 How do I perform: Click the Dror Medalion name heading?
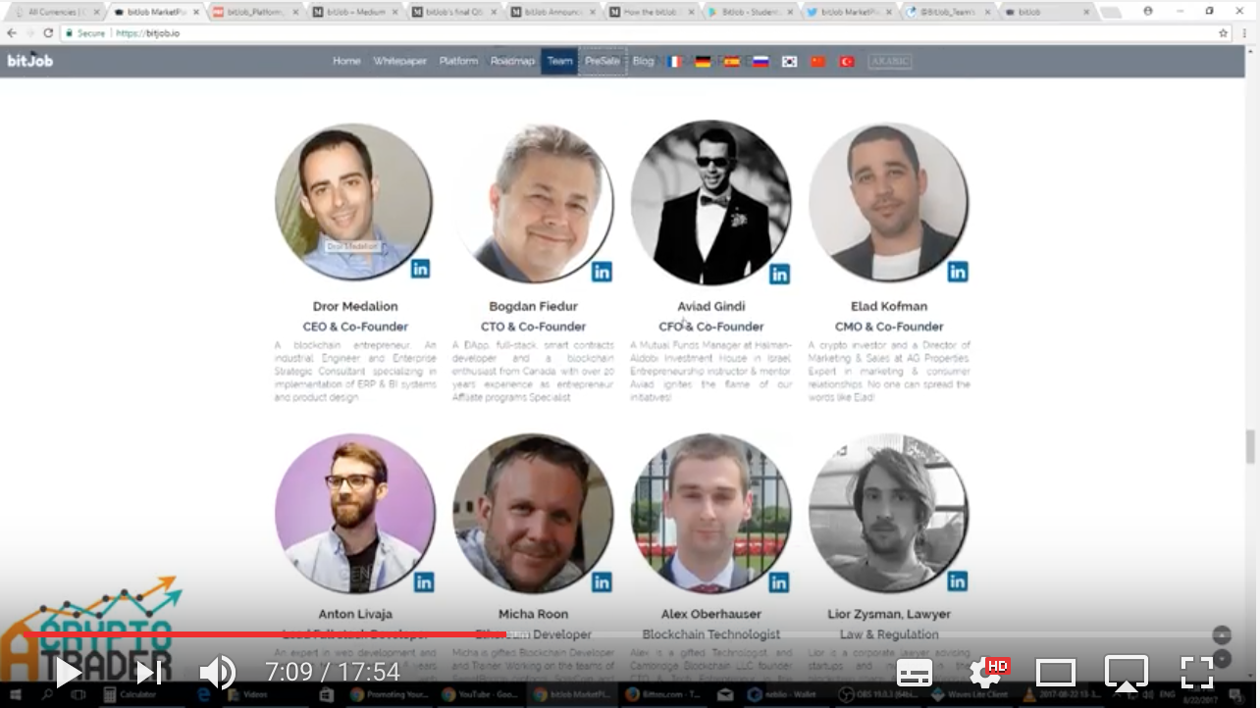point(355,306)
